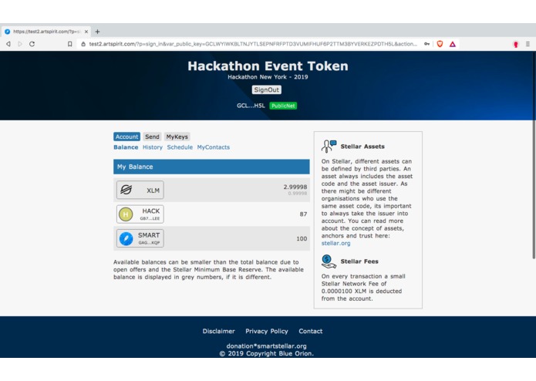This screenshot has width=536, height=381.
Task: Open the MyKeys tab
Action: point(177,137)
